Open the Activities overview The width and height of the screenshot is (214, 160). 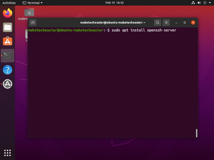tap(9, 3)
